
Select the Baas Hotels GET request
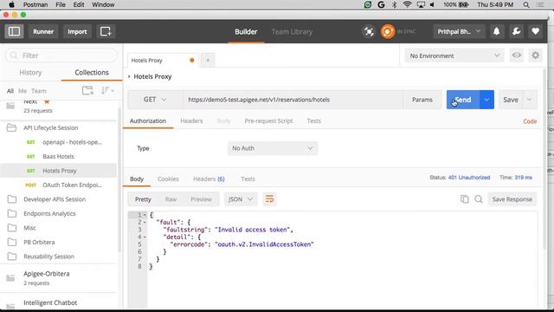(x=58, y=156)
